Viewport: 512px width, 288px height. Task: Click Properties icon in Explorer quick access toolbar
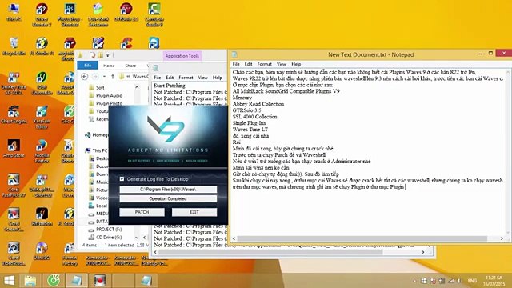(x=93, y=55)
